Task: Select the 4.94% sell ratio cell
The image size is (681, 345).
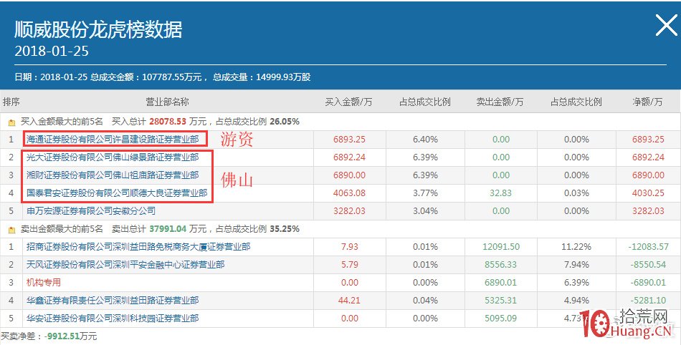Action: pos(576,301)
